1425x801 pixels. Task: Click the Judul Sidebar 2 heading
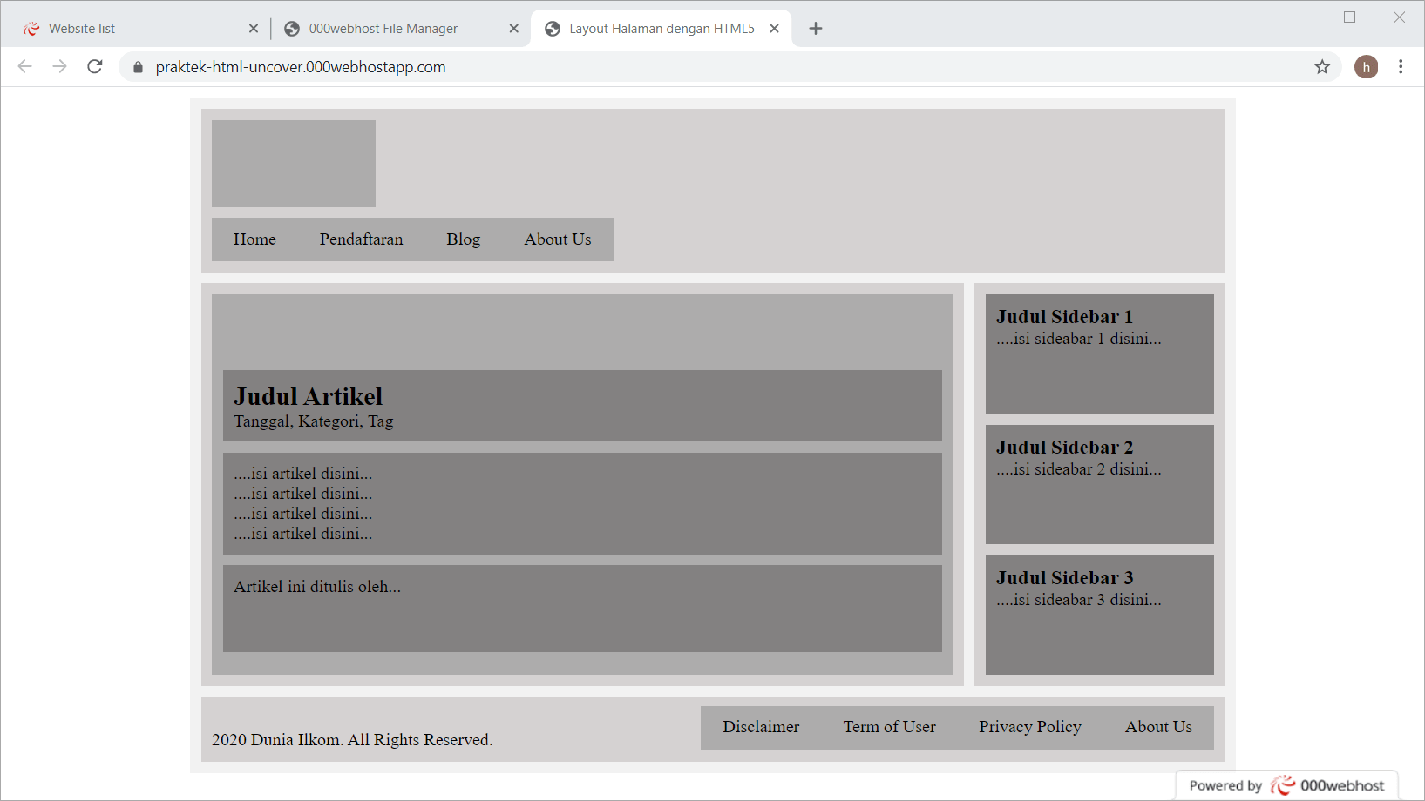coord(1065,448)
